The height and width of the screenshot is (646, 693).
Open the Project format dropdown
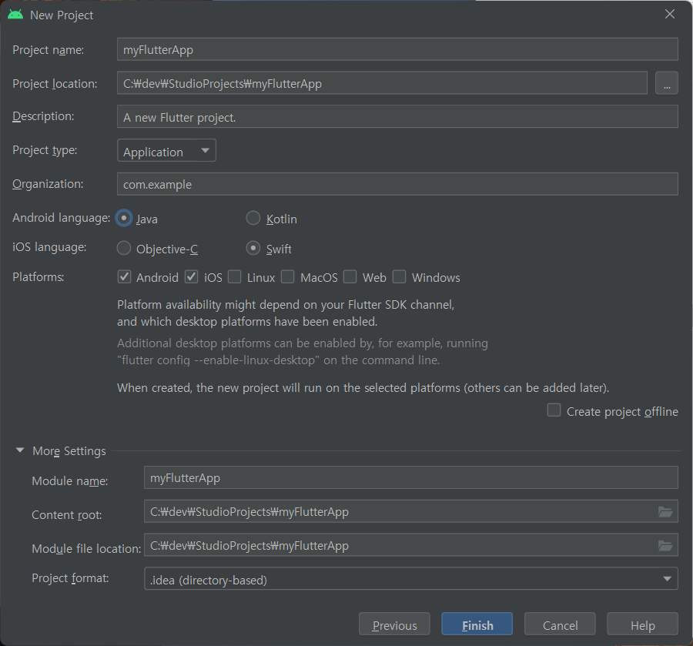click(x=411, y=578)
